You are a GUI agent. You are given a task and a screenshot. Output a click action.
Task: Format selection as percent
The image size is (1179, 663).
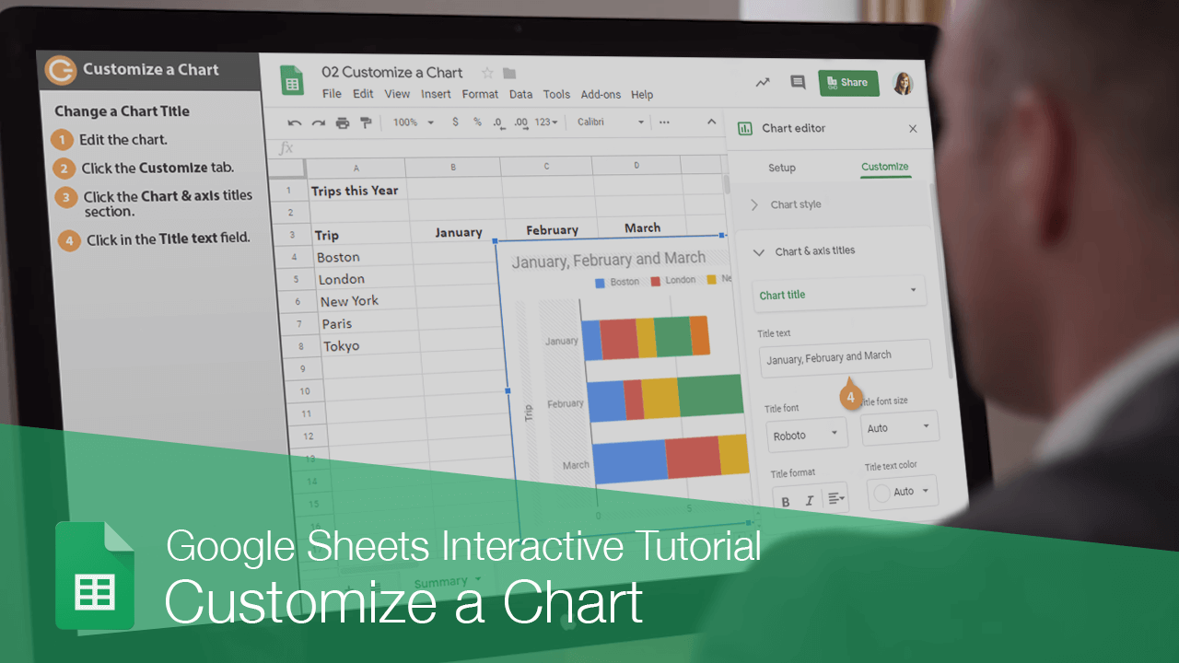pos(475,121)
